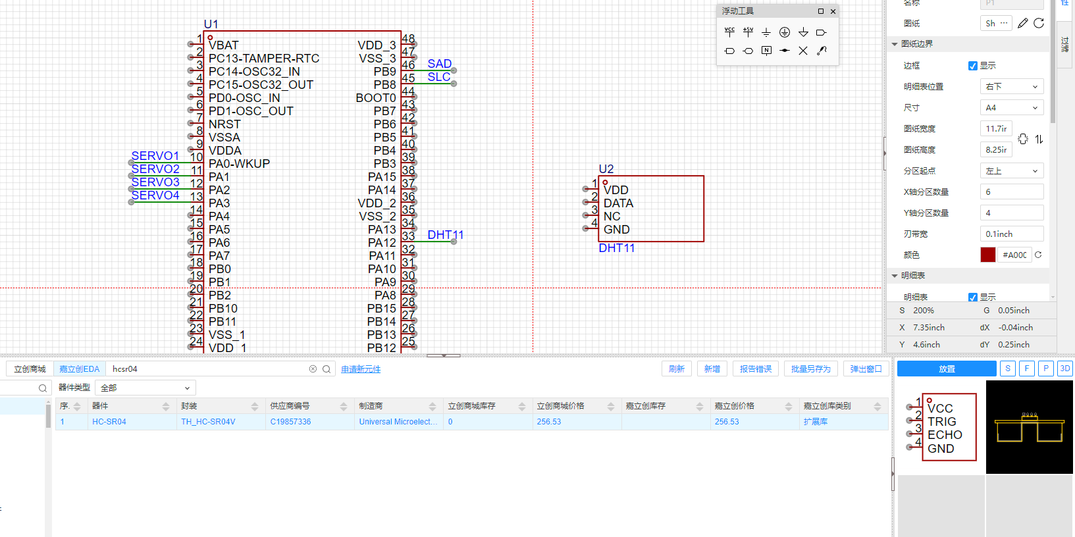Viewport: 1075px width, 537px height.
Task: Select the VCC power symbol tool
Action: 729,32
